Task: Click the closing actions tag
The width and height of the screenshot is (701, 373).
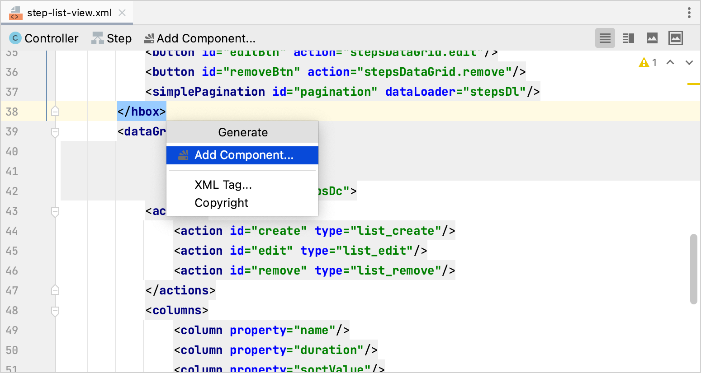Action: 180,290
